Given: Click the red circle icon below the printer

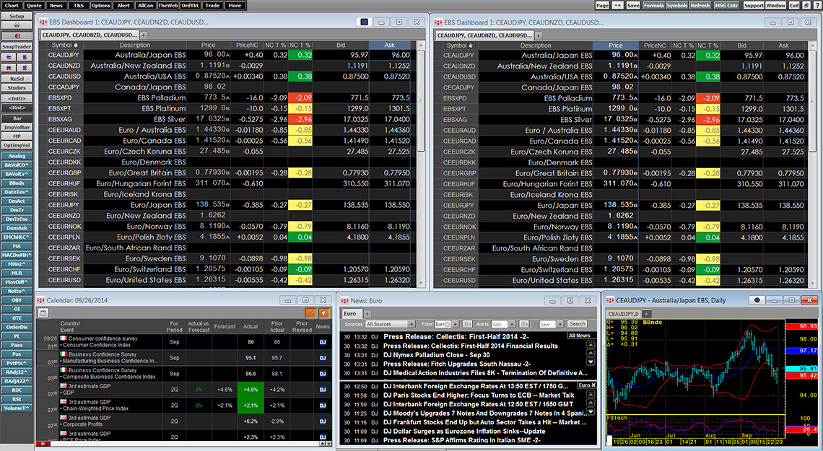Looking at the screenshot, I should tap(17, 35).
